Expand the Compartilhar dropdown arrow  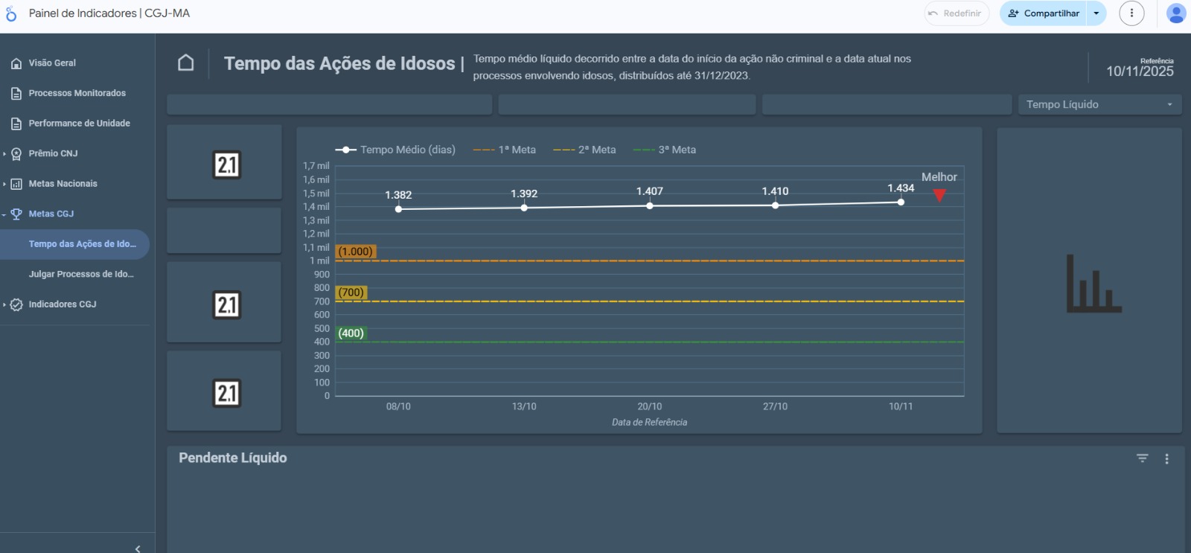click(x=1096, y=13)
